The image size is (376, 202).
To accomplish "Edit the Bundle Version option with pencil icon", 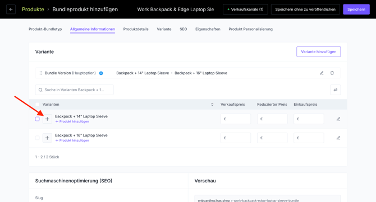I will click(x=322, y=73).
